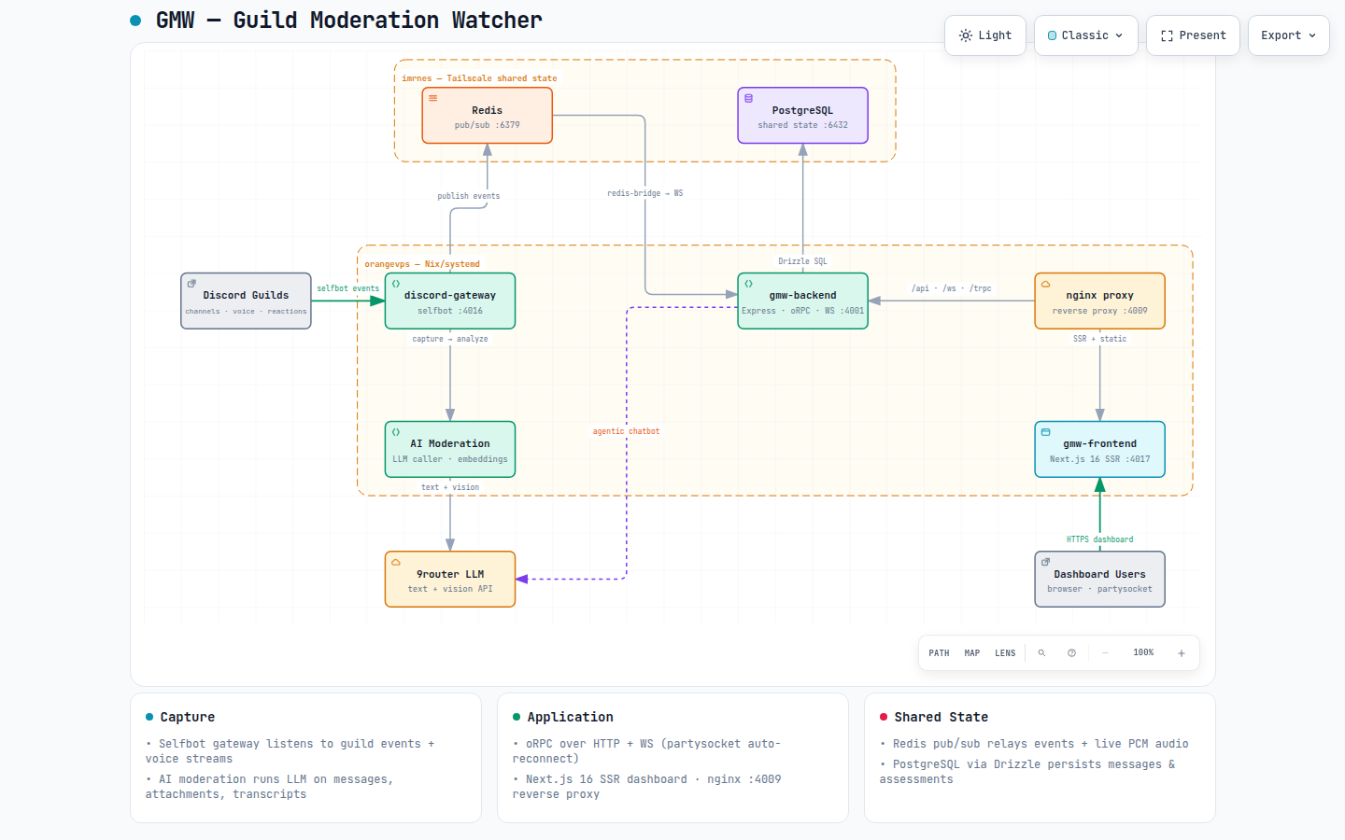
Task: Click the teal dot beside the GMW title
Action: [135, 21]
